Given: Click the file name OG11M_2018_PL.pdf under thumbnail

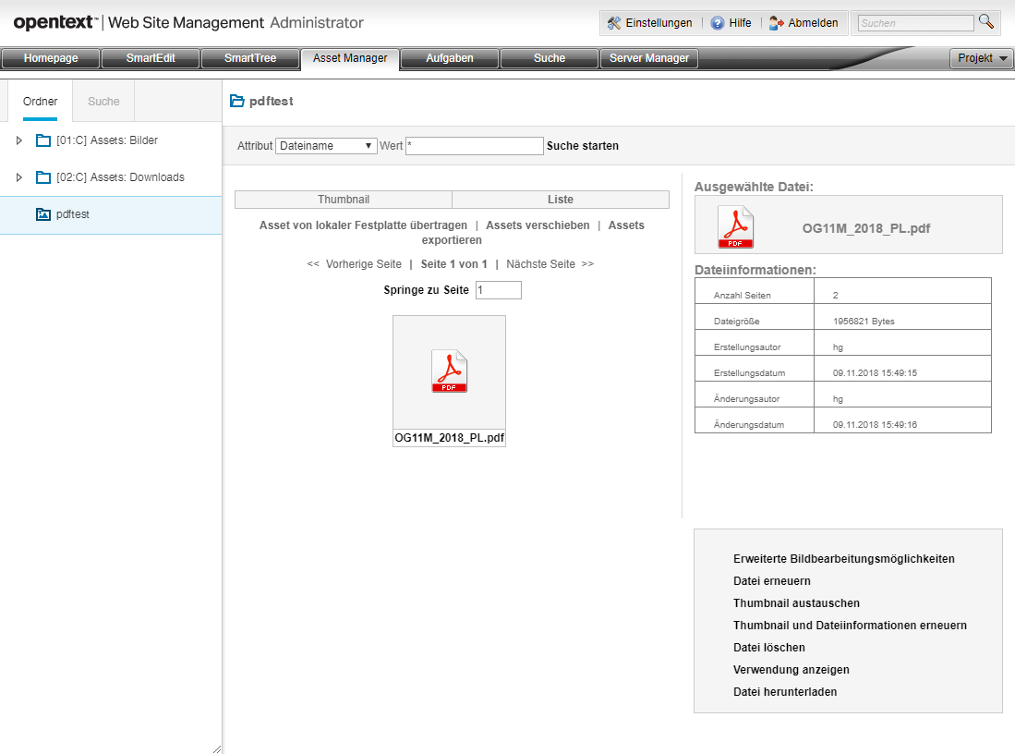Looking at the screenshot, I should (x=449, y=438).
